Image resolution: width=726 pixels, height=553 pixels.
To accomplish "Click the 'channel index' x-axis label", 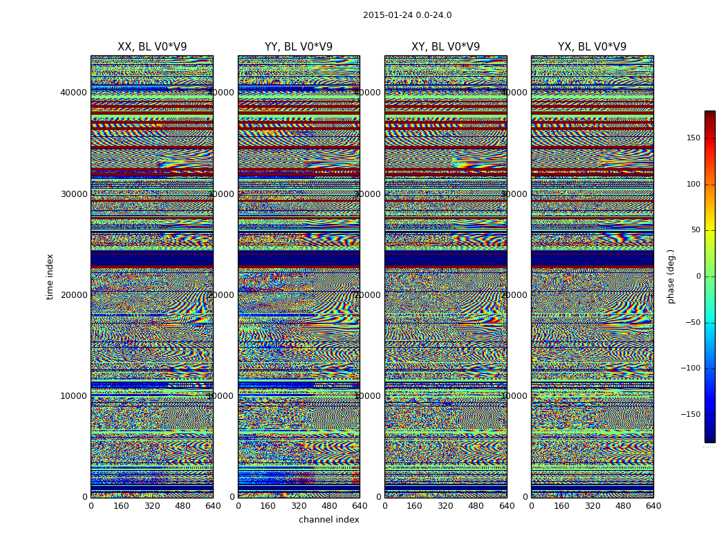I will [x=328, y=520].
